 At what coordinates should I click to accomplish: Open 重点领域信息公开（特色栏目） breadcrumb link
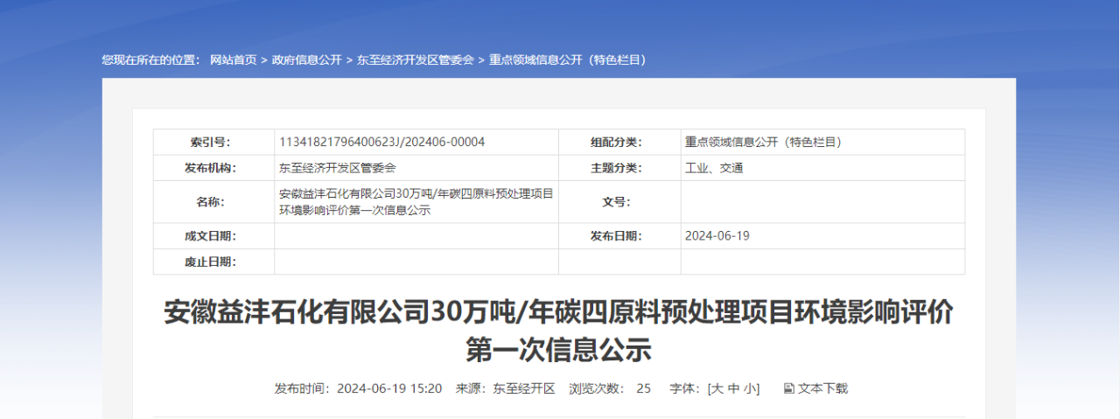click(x=567, y=60)
